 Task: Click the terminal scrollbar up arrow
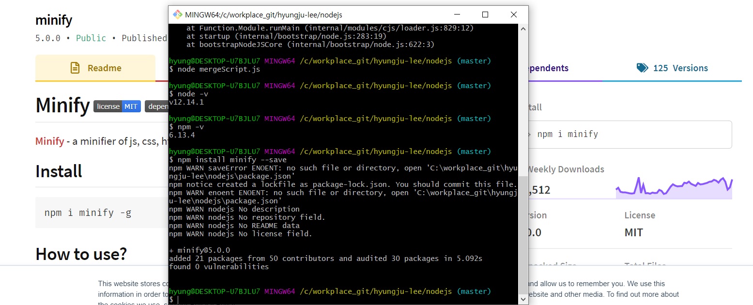[x=523, y=29]
